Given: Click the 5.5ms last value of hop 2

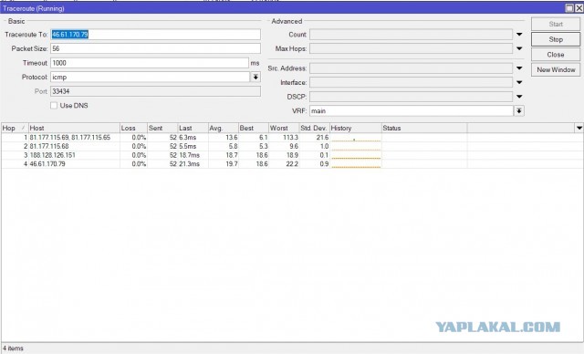Looking at the screenshot, I should coord(188,146).
